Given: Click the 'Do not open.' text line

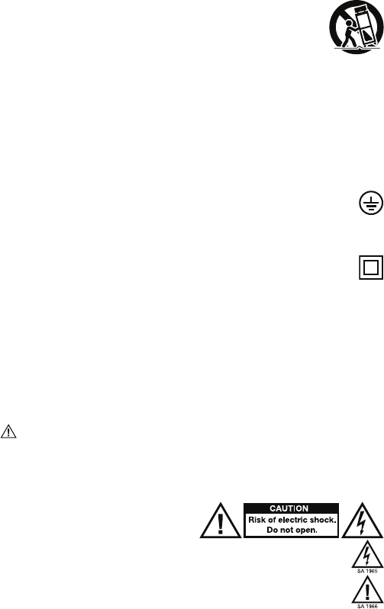Looking at the screenshot, I should (292, 530).
